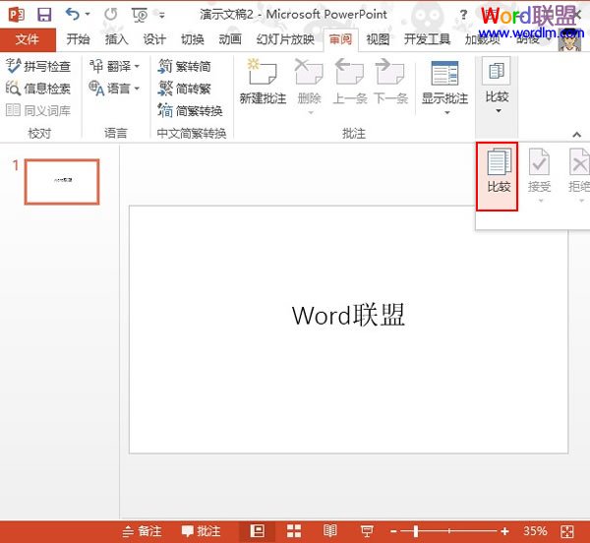
Task: Add a comment with 新建批注
Action: (x=263, y=82)
